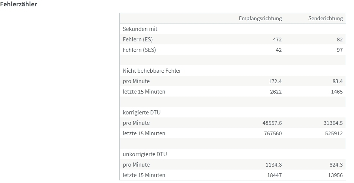The image size is (354, 183).
Task: Select the value 97 for Fehlern (SES)
Action: pos(339,50)
